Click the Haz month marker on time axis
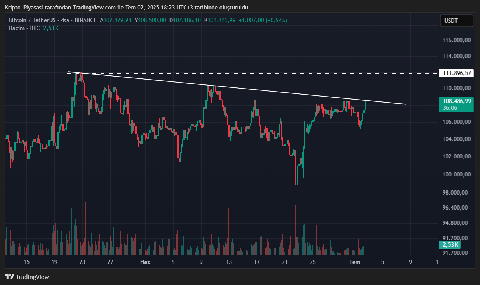 click(x=145, y=262)
